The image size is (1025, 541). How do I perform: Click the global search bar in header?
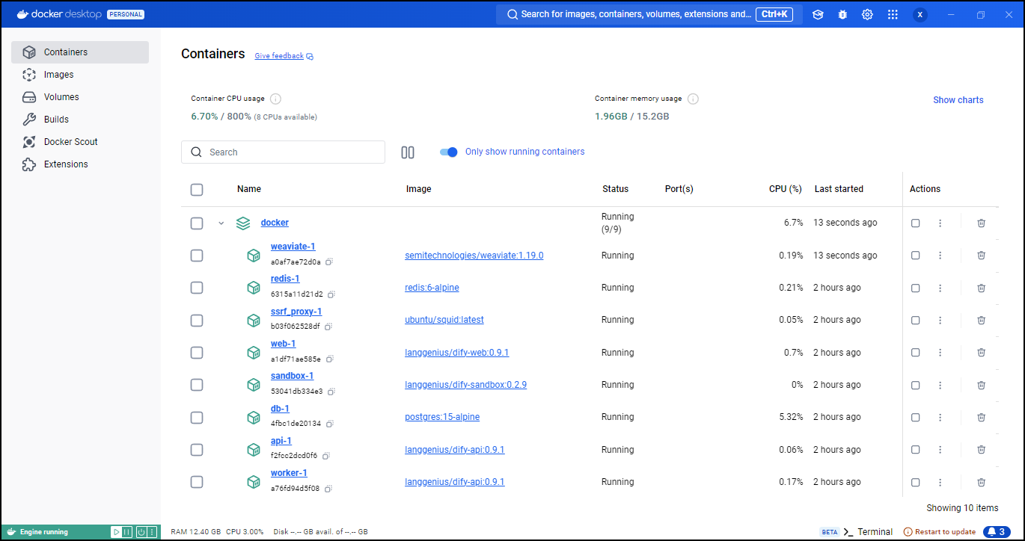pyautogui.click(x=649, y=14)
